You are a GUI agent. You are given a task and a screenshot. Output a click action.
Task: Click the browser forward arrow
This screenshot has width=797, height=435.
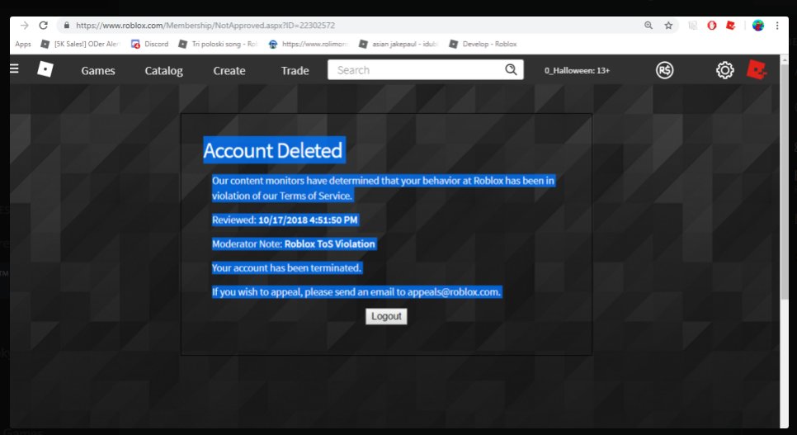(25, 26)
